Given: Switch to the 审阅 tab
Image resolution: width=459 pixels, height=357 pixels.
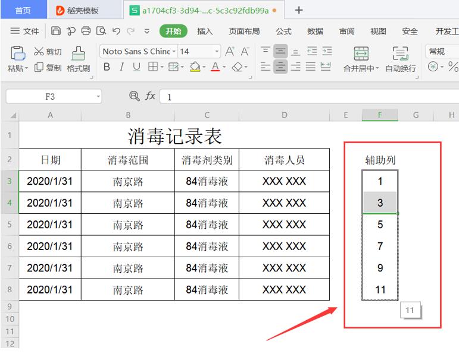Looking at the screenshot, I should pos(347,31).
